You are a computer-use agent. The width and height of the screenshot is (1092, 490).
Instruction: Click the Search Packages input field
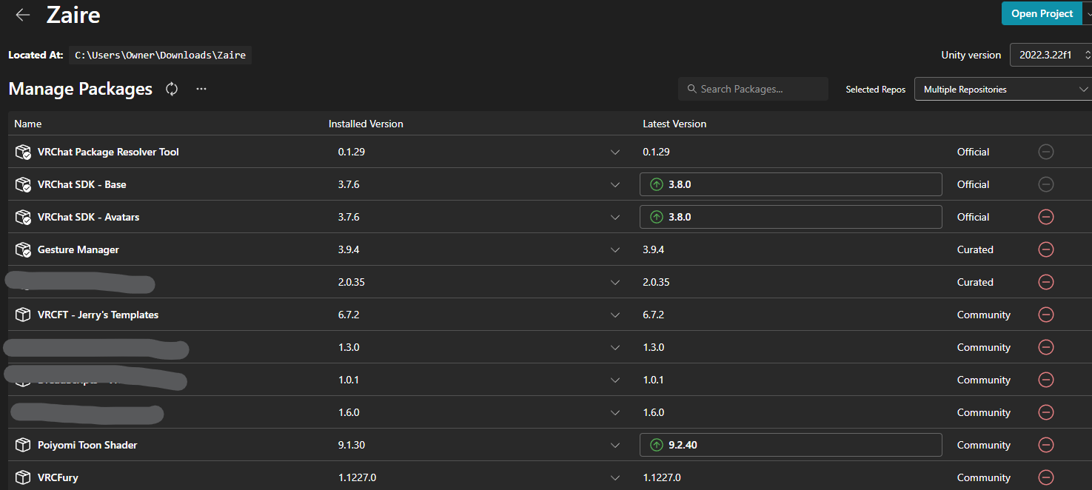pyautogui.click(x=753, y=89)
